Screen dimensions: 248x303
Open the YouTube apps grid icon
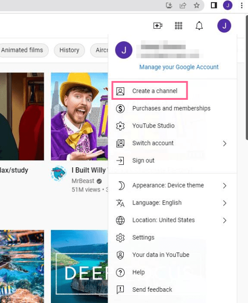point(178,26)
